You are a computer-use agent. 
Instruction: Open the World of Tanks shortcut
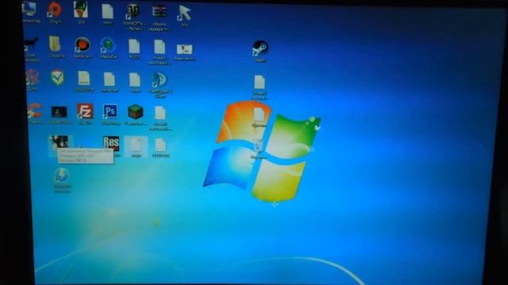pos(133,11)
